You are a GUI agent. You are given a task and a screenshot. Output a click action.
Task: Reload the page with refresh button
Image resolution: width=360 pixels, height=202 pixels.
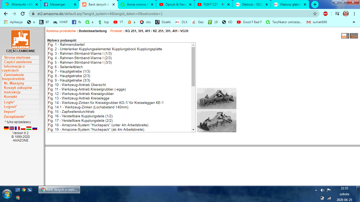coord(23,14)
